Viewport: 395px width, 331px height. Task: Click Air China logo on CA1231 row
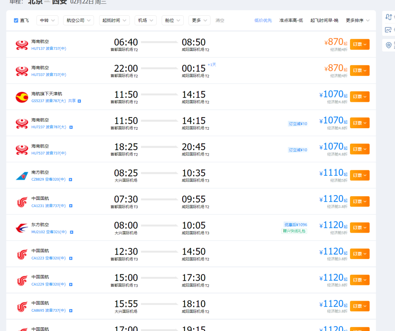click(x=22, y=202)
